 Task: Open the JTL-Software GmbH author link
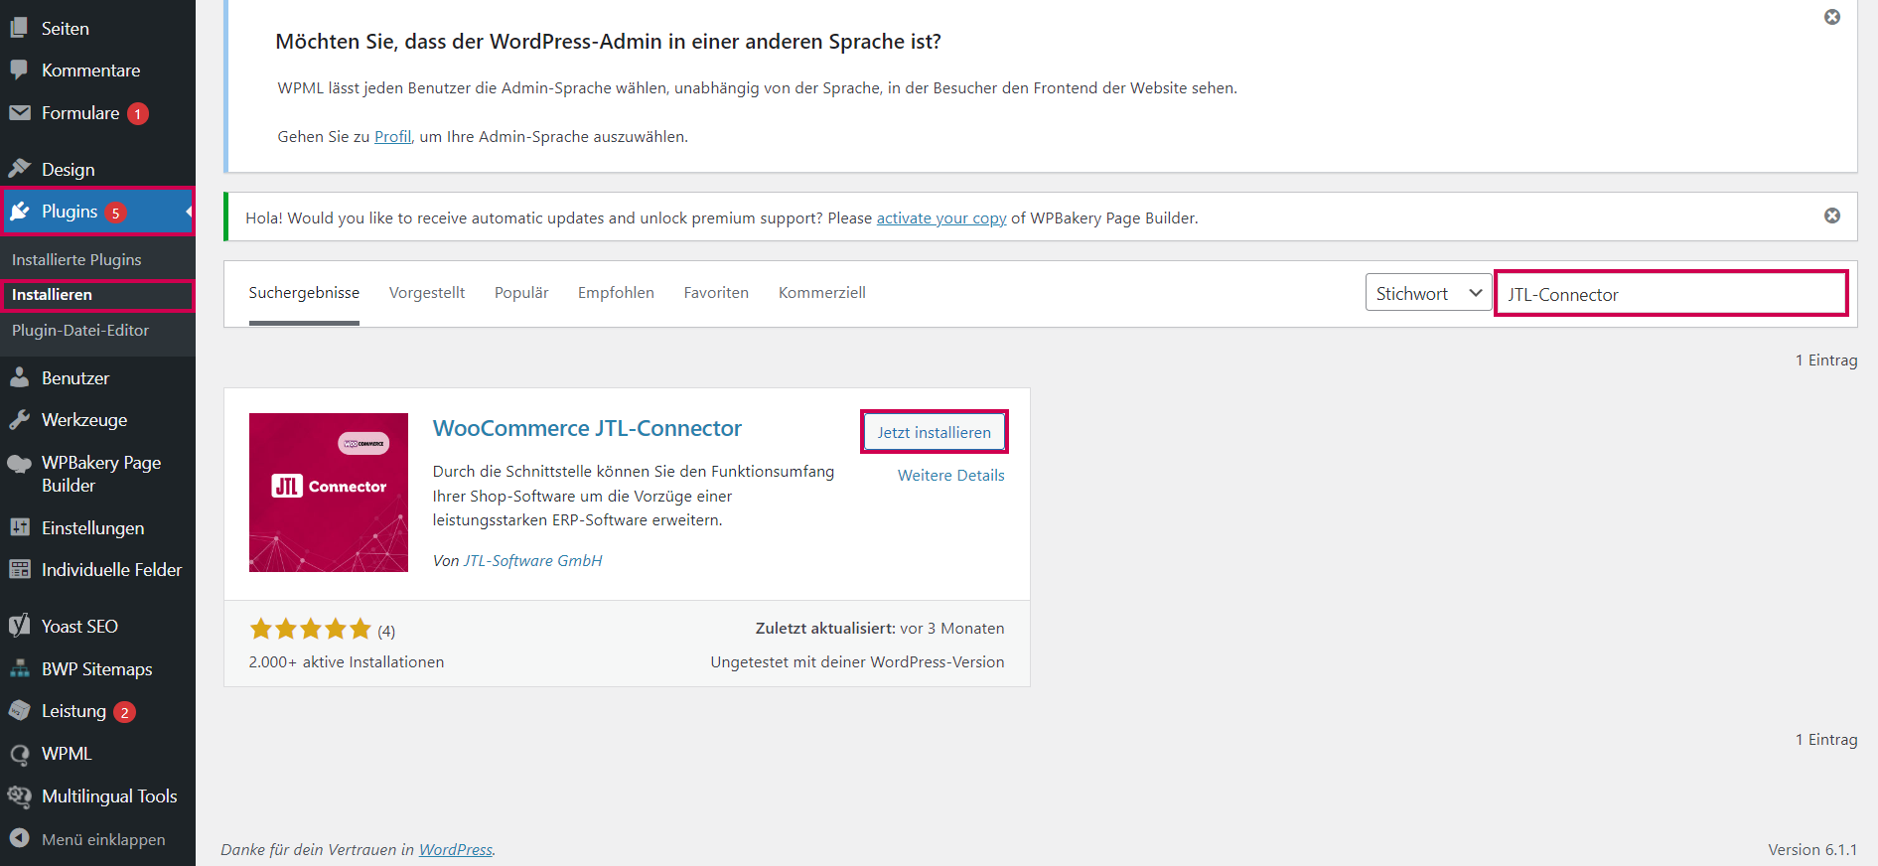point(533,560)
